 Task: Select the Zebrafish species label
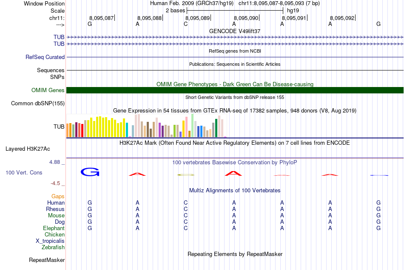point(53,247)
